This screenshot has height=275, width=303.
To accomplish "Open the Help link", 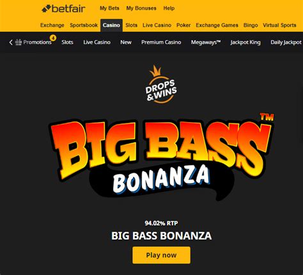I will point(169,8).
